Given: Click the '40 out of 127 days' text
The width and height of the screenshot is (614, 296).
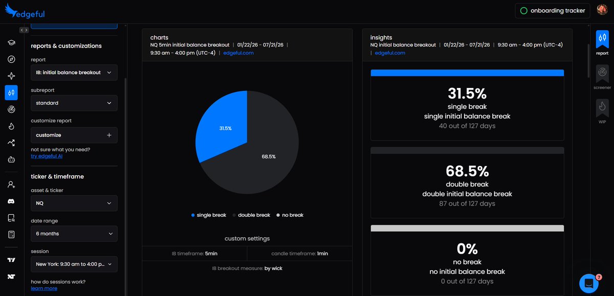Looking at the screenshot, I should (x=467, y=126).
